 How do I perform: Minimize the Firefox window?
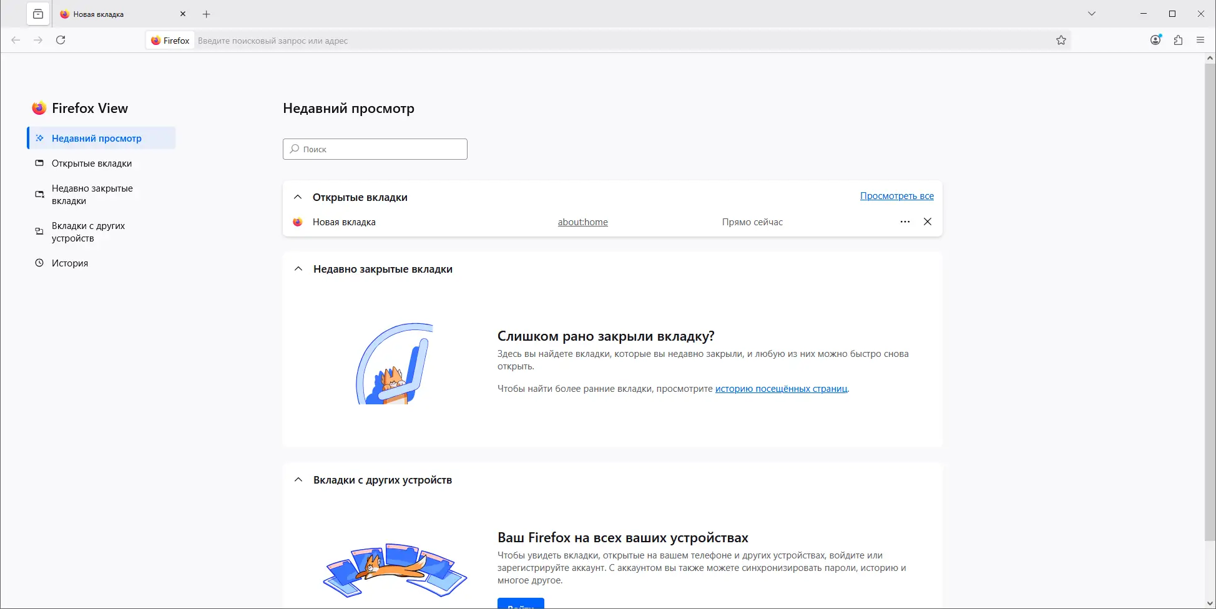pyautogui.click(x=1144, y=14)
